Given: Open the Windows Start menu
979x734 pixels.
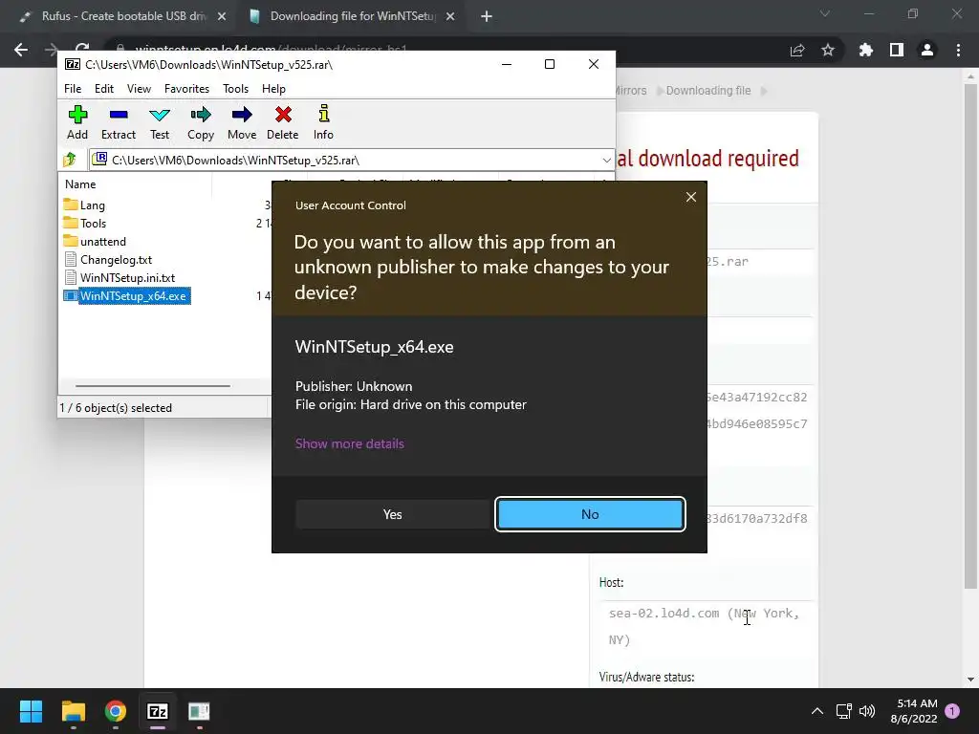Looking at the screenshot, I should coord(31,711).
